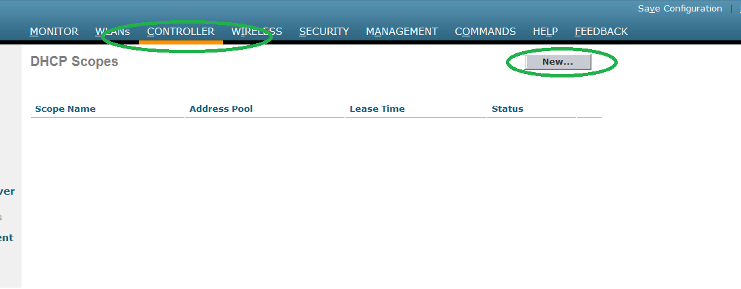Image resolution: width=741 pixels, height=289 pixels.
Task: Click the Status column header
Action: click(507, 108)
